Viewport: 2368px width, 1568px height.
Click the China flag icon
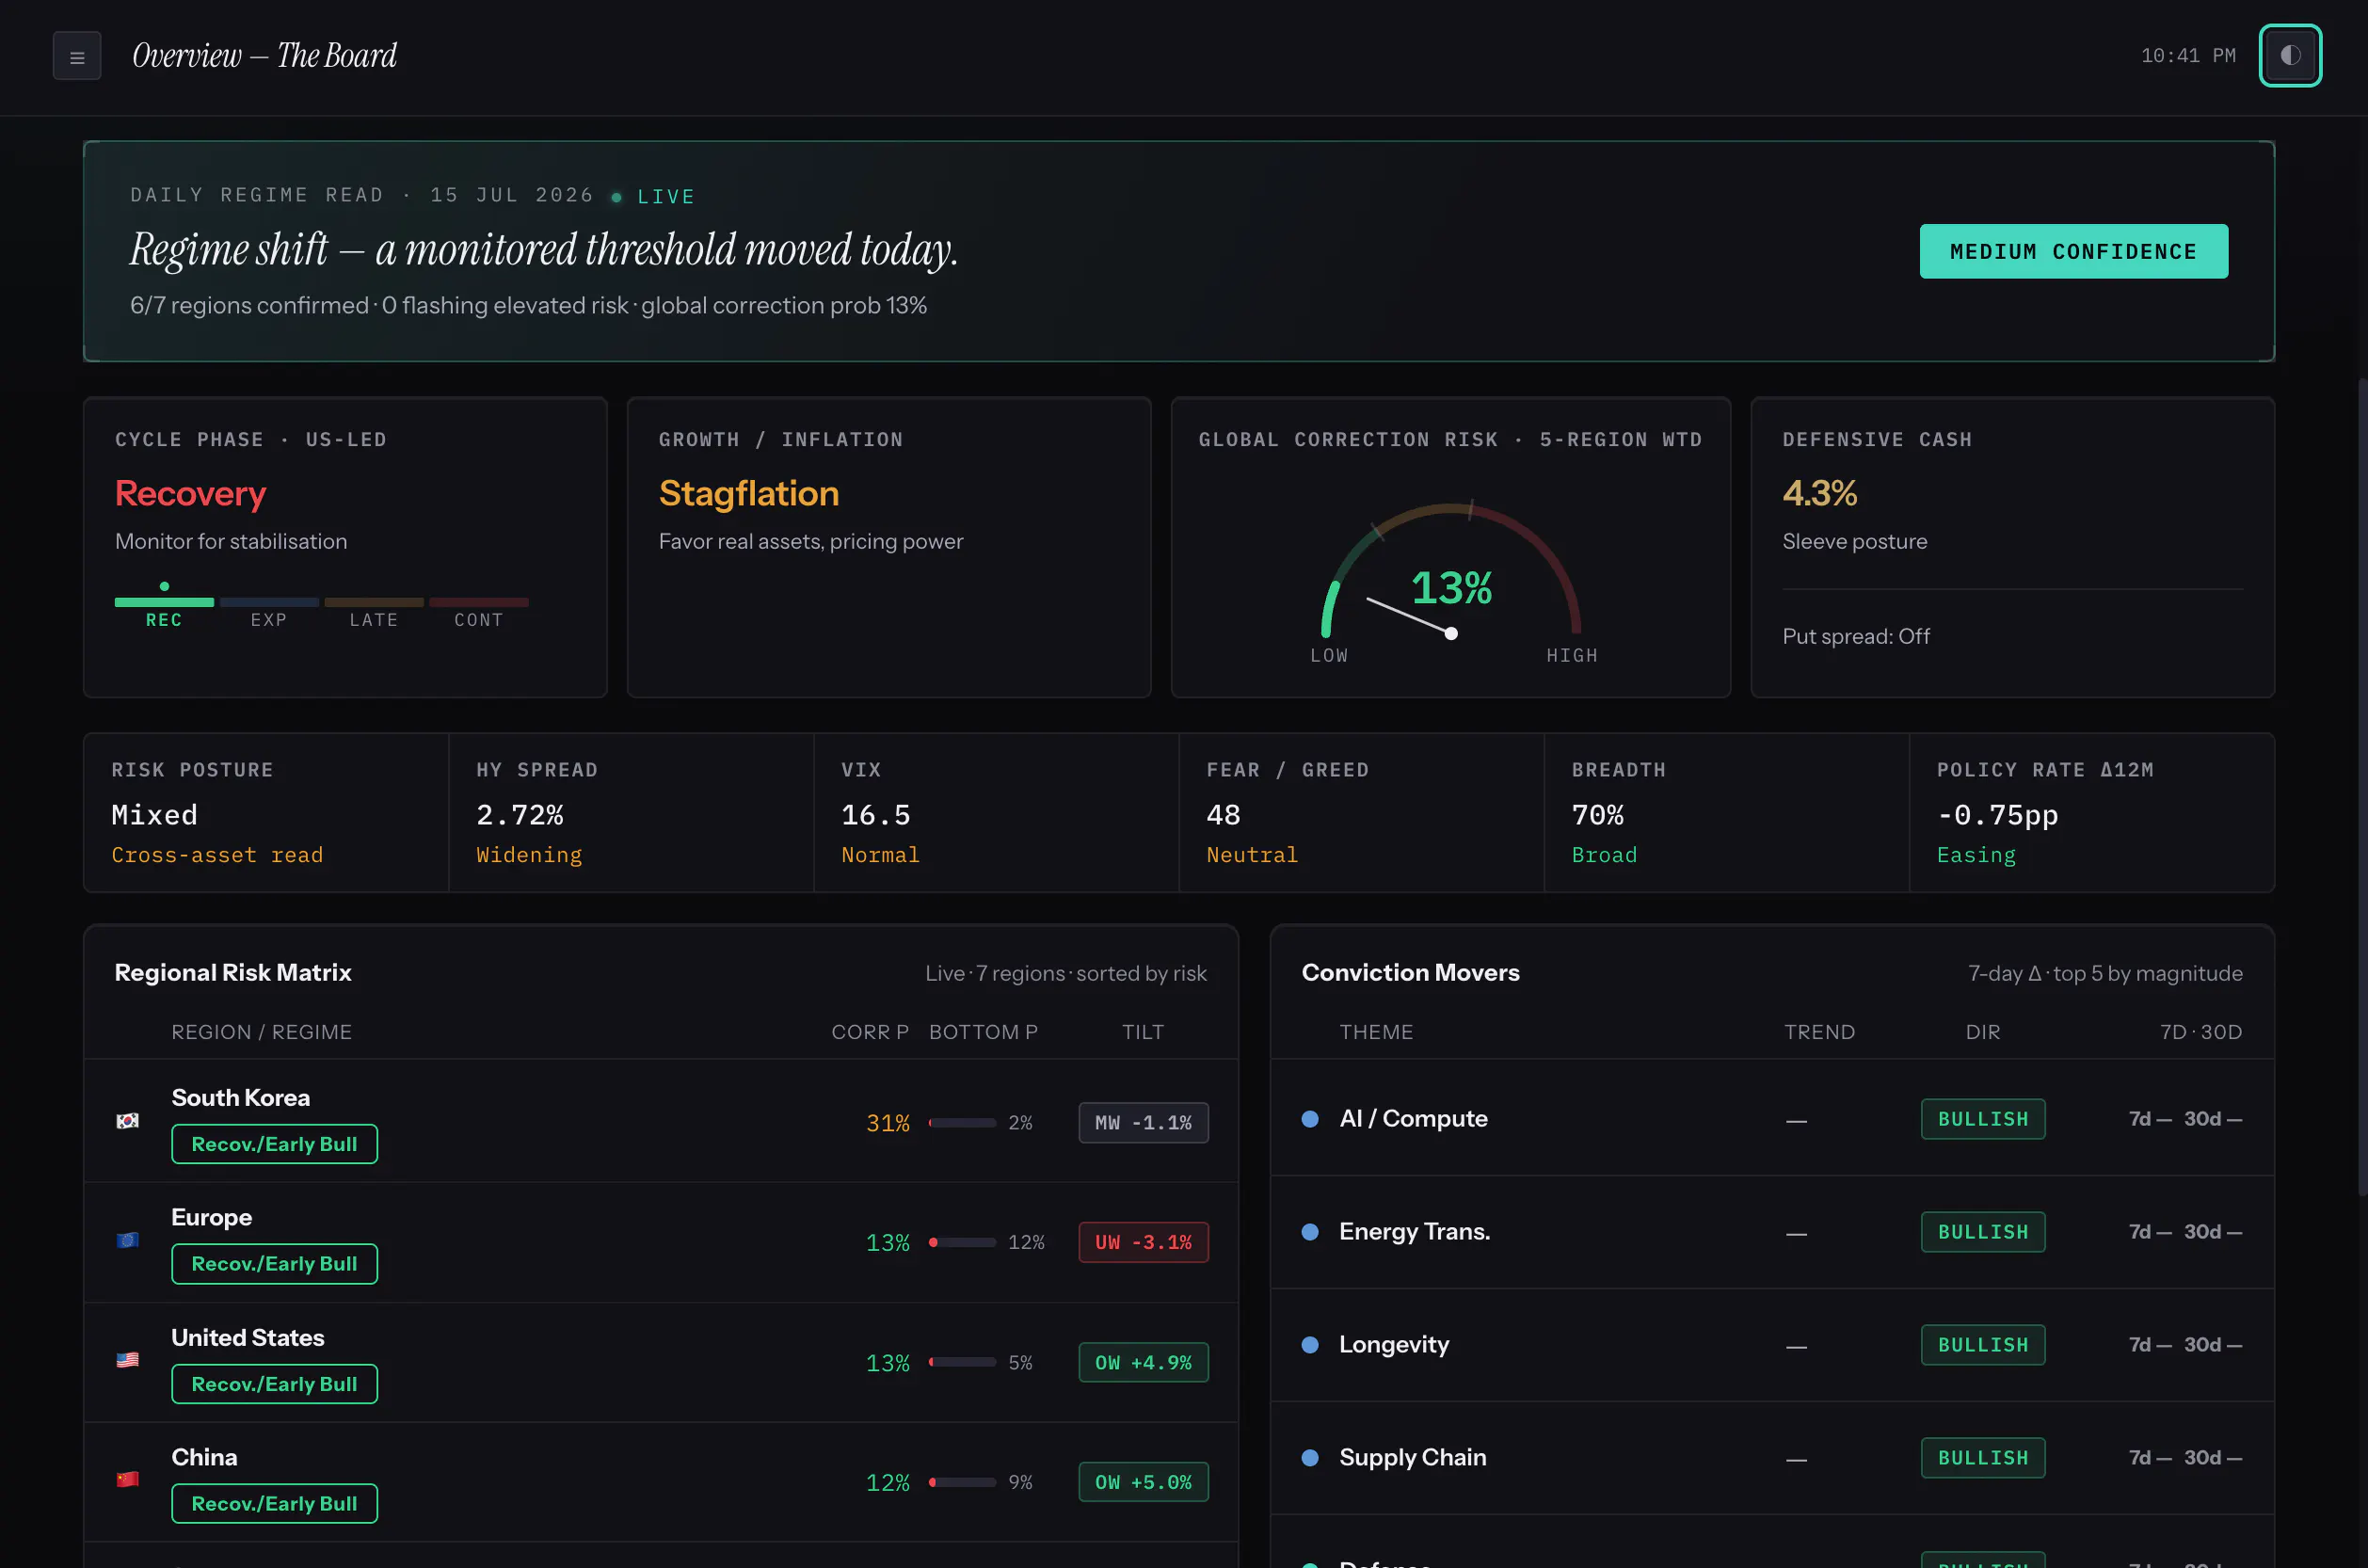[x=127, y=1480]
